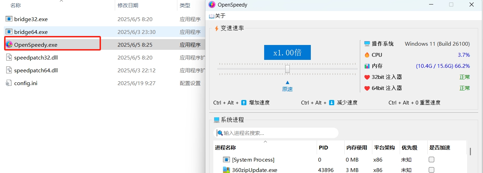Click the monitor icon beside 操作系统
The width and height of the screenshot is (483, 173).
tap(367, 44)
